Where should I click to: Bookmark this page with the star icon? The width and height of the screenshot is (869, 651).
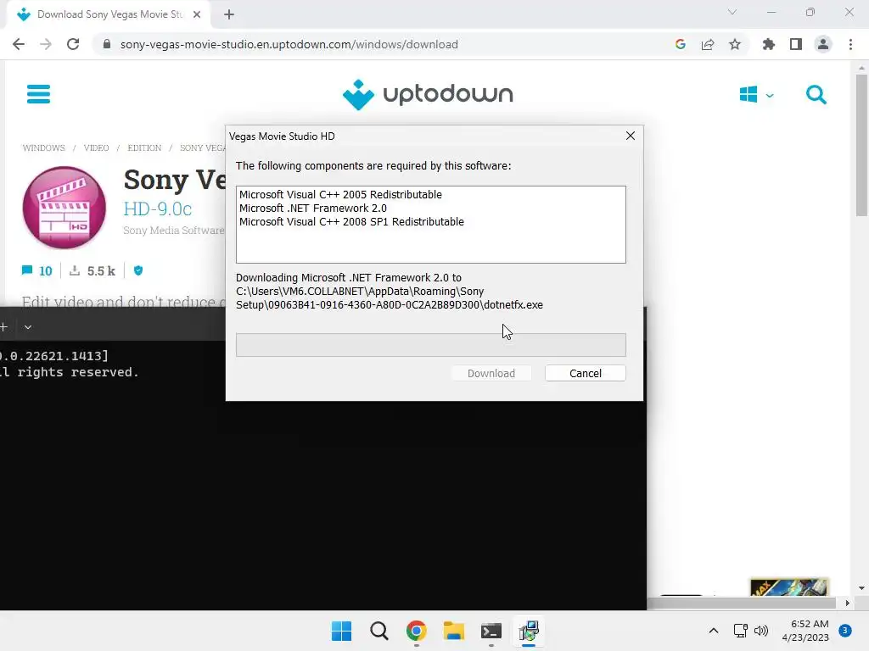tap(734, 44)
